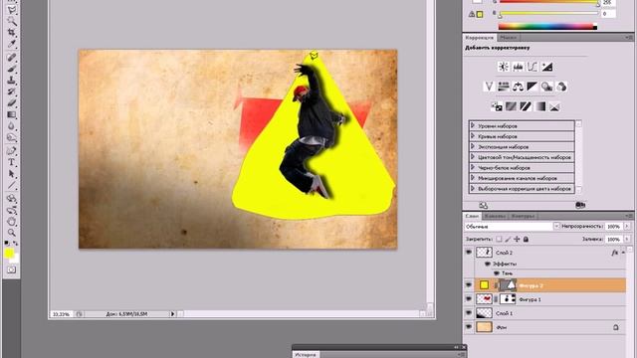
Task: Expand the Экспозиция наборов presets
Action: coord(473,146)
